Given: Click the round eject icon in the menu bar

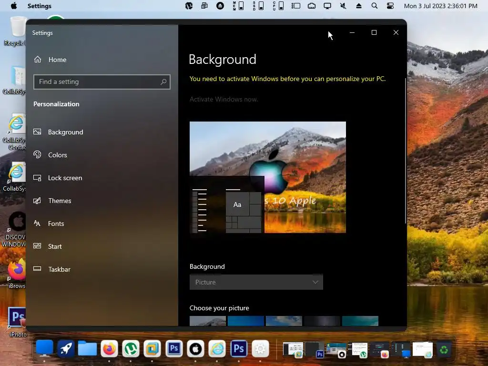Looking at the screenshot, I should (220, 6).
